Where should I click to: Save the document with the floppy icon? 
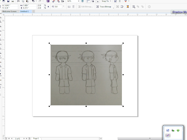click(x=8, y=1)
